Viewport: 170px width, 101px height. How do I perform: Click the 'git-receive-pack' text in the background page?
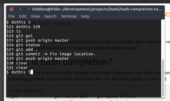pos(71,96)
